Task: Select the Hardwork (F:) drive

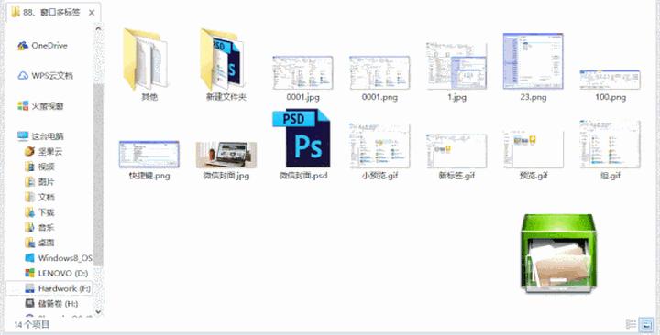Action: [x=49, y=288]
